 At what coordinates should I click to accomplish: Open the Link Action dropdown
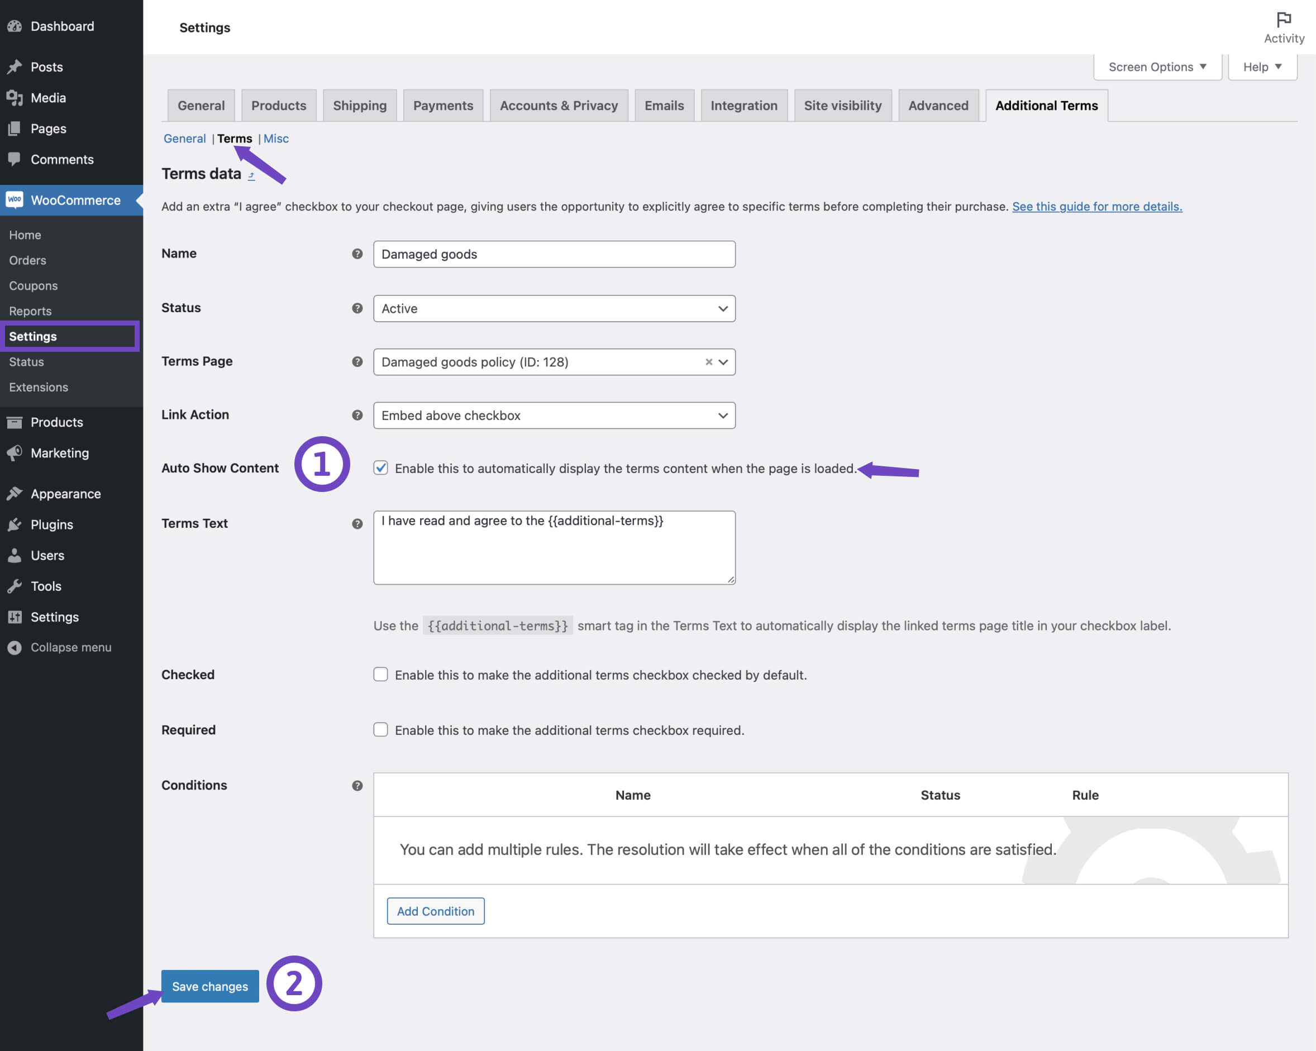coord(554,415)
